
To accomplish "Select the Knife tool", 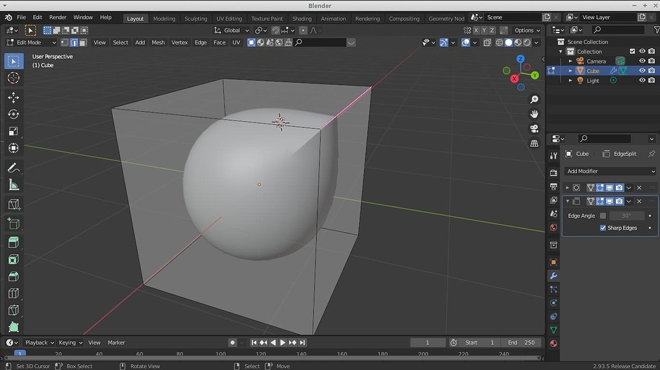I will 13,310.
